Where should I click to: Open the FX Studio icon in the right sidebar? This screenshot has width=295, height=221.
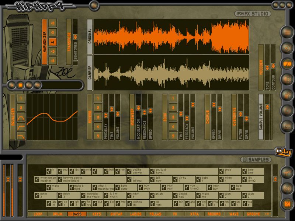click(287, 63)
